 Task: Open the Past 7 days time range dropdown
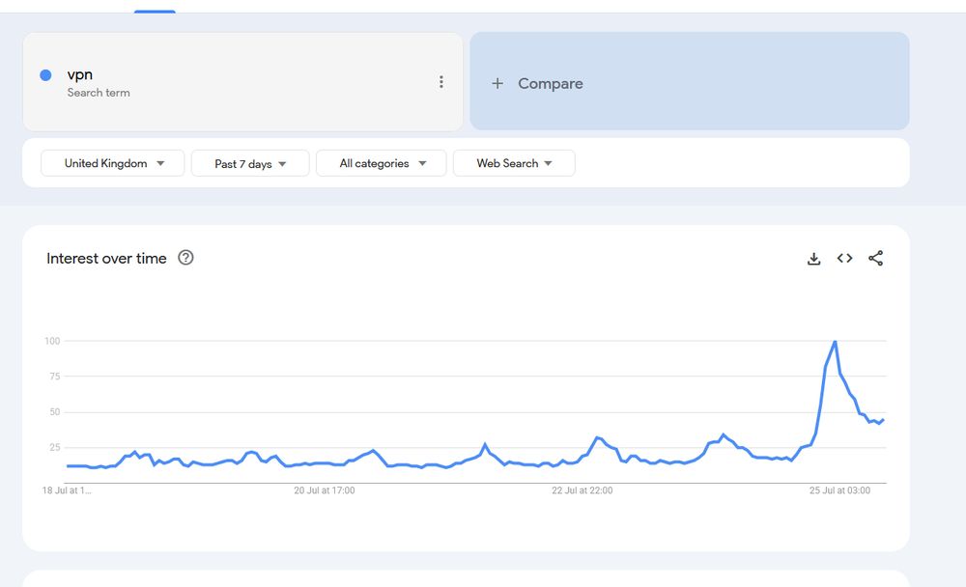click(250, 163)
